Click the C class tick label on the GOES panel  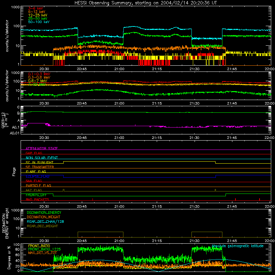click(x=19, y=107)
